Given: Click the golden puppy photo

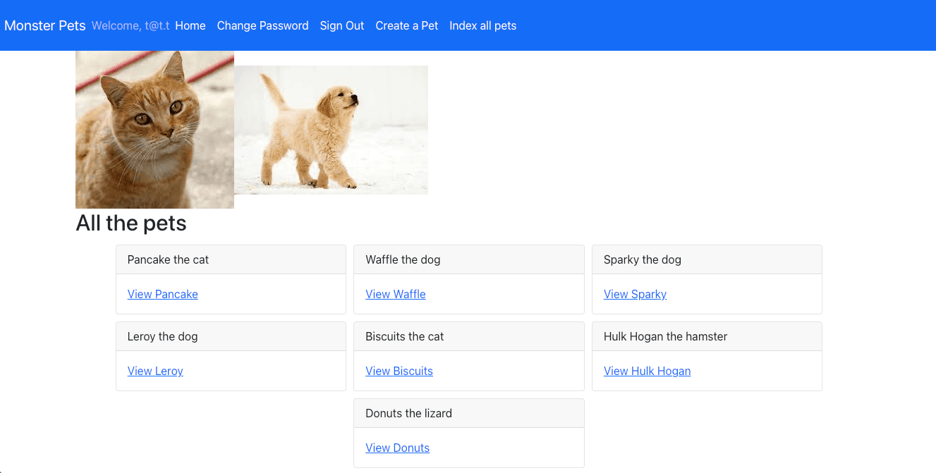Looking at the screenshot, I should (x=331, y=130).
